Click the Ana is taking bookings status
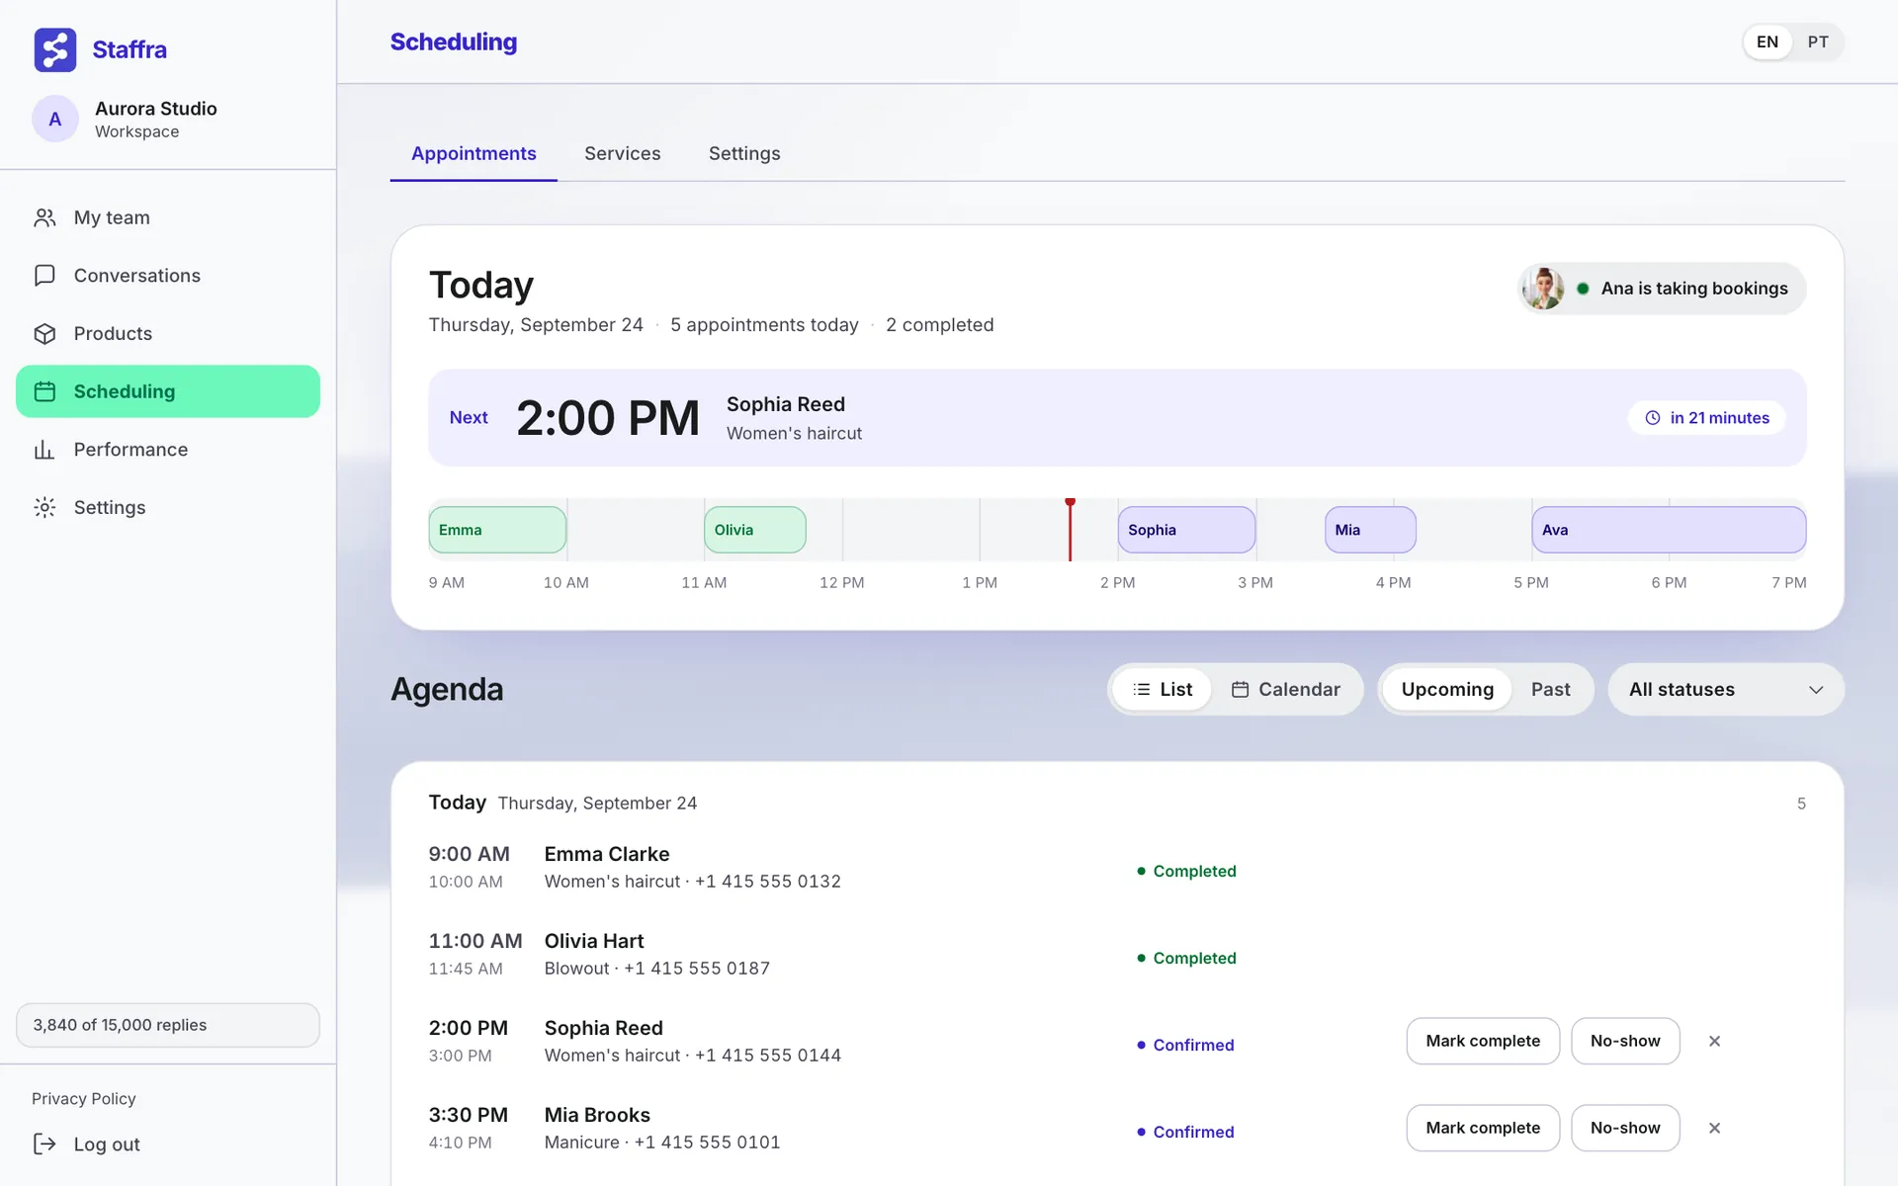 click(x=1662, y=289)
